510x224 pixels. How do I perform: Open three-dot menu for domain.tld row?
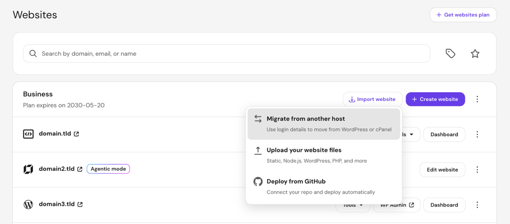477,134
